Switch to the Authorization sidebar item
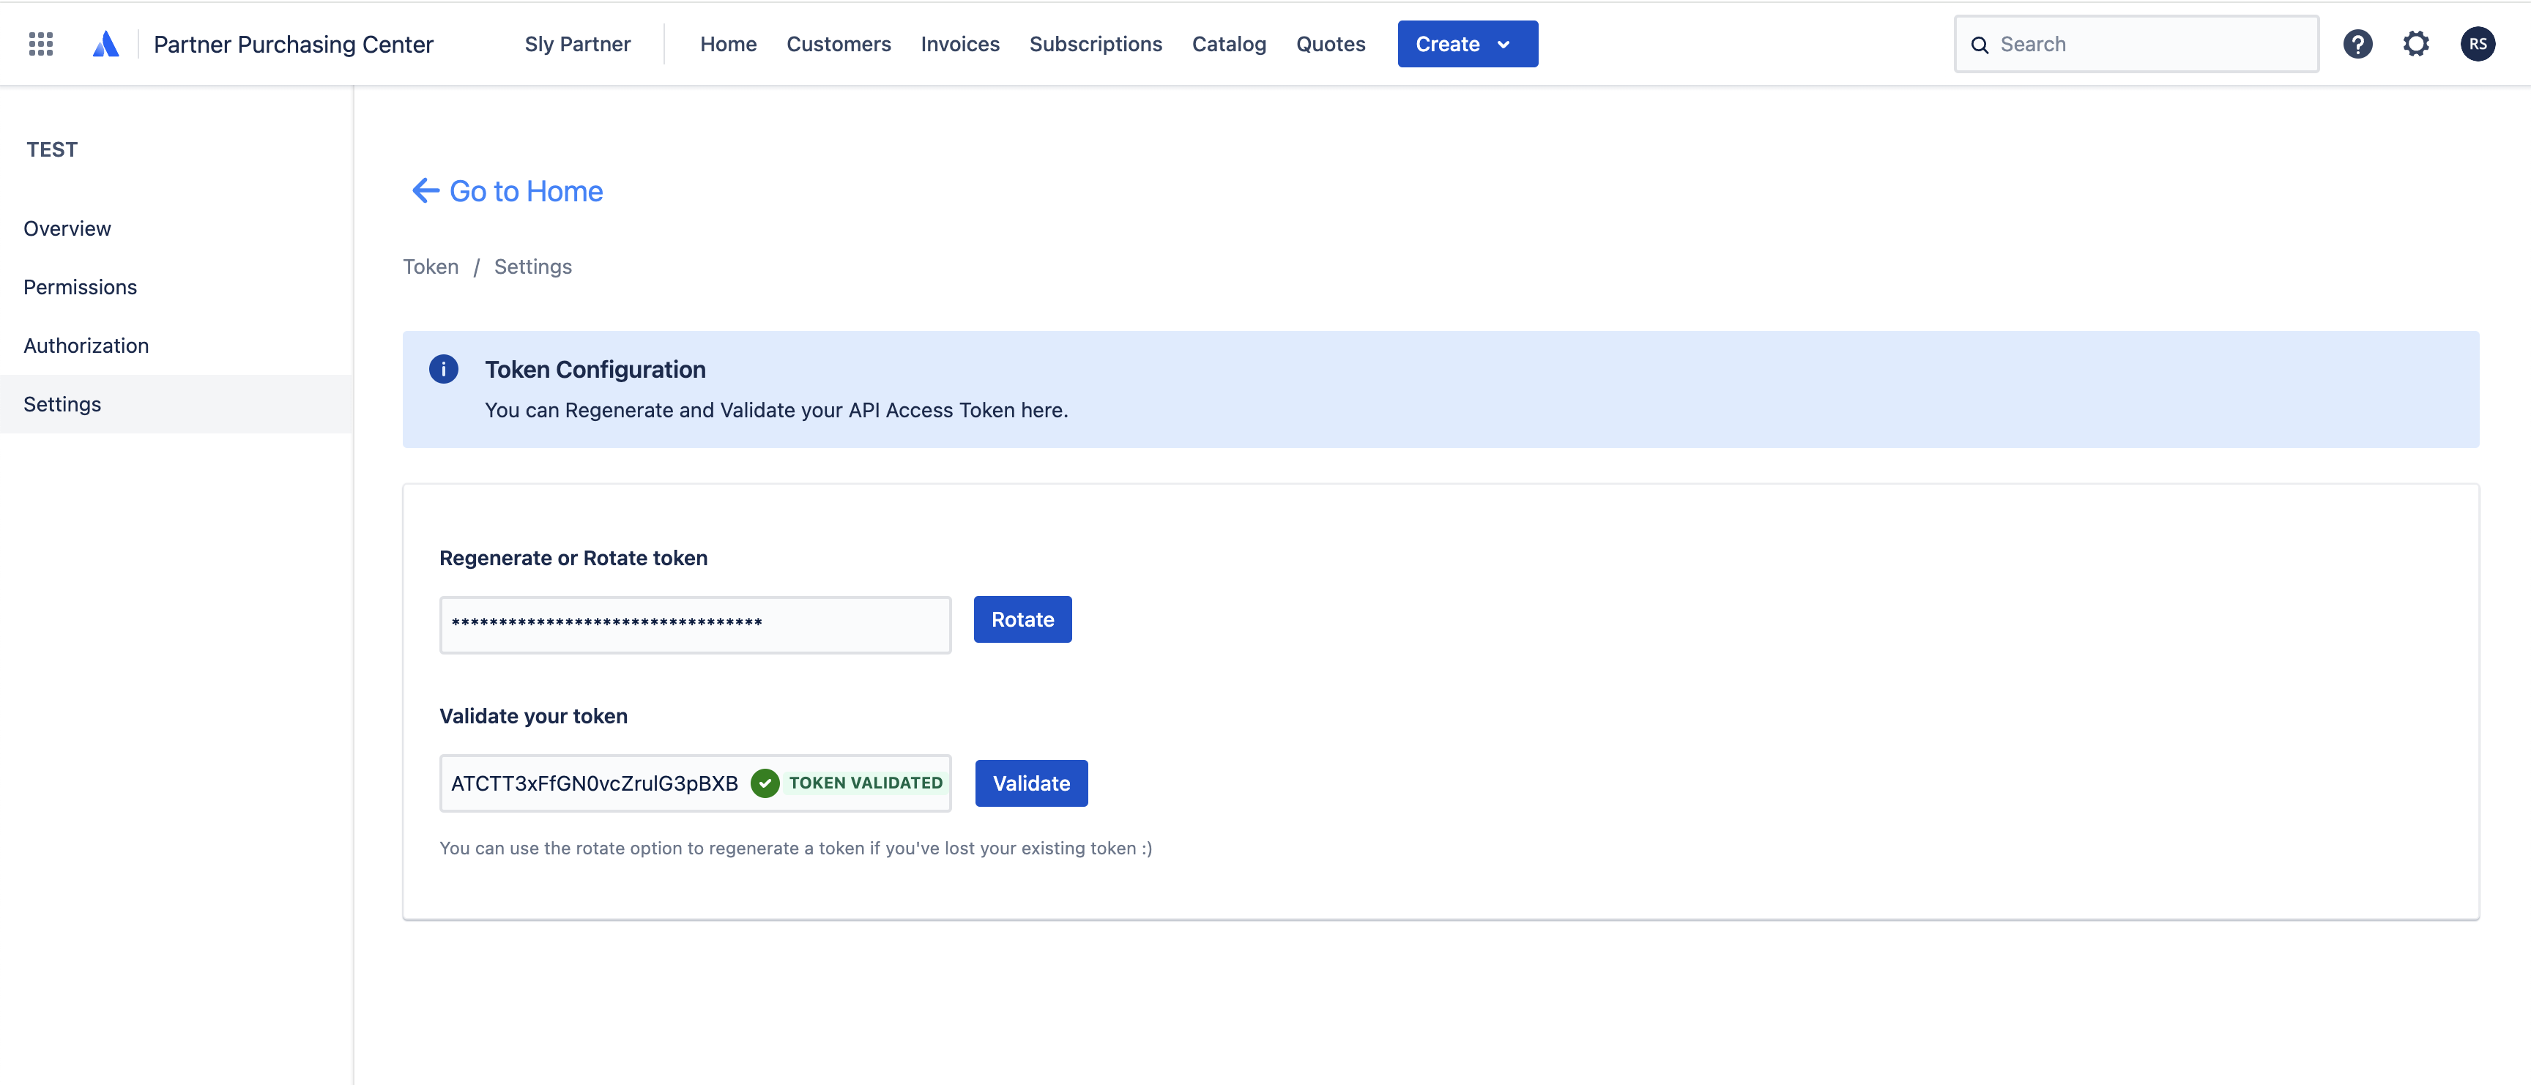This screenshot has width=2531, height=1085. point(86,346)
